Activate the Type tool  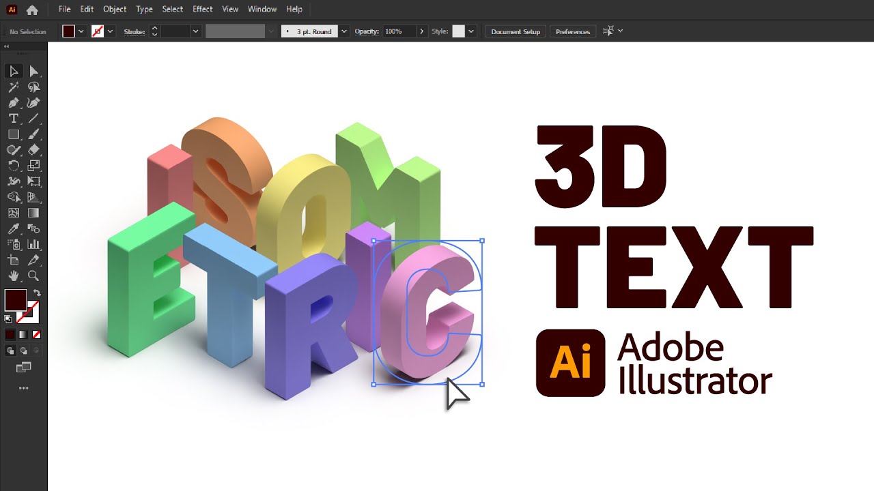[14, 119]
